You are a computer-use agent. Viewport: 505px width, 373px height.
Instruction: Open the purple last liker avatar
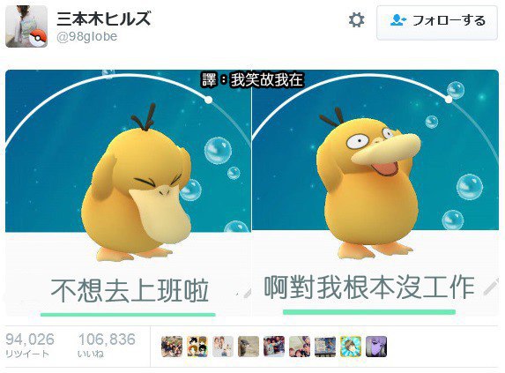click(x=376, y=347)
